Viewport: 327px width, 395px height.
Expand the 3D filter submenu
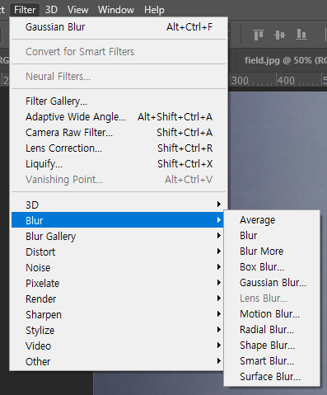[x=119, y=205]
